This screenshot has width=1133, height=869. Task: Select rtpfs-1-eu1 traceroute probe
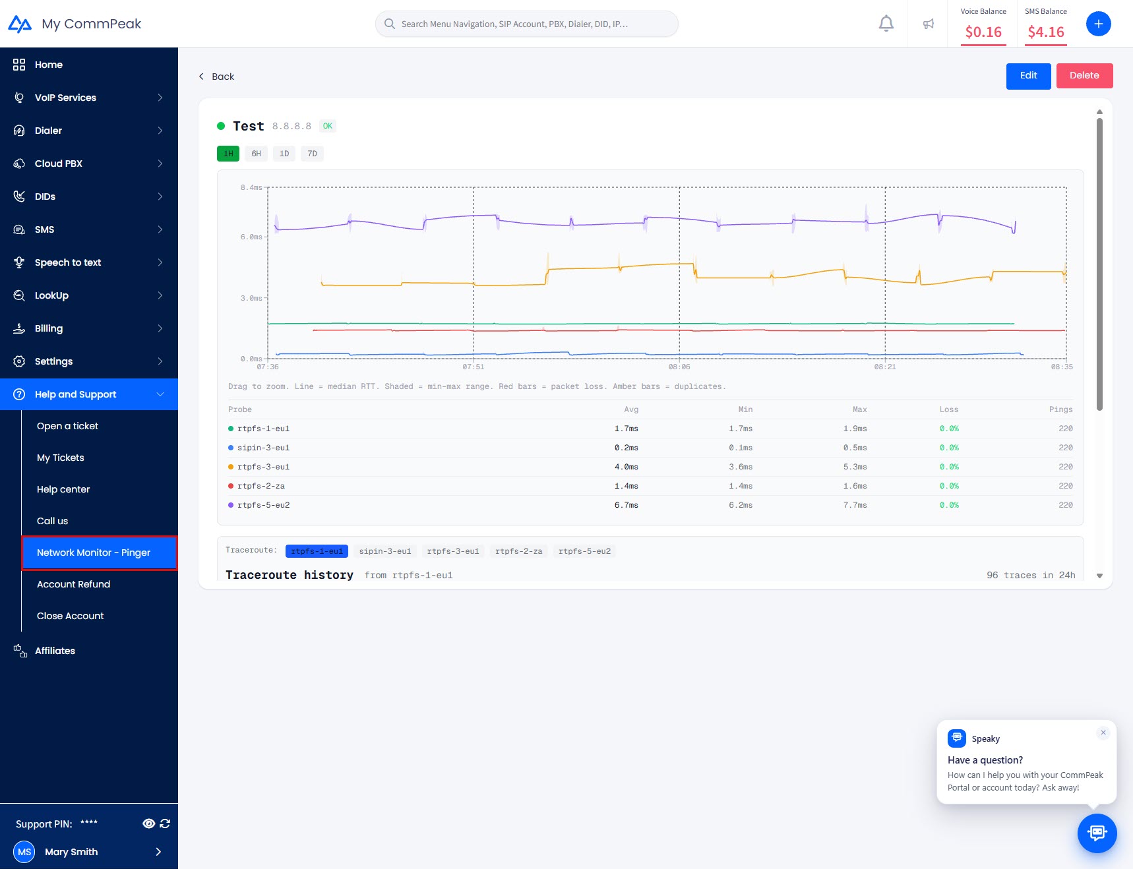(x=317, y=551)
